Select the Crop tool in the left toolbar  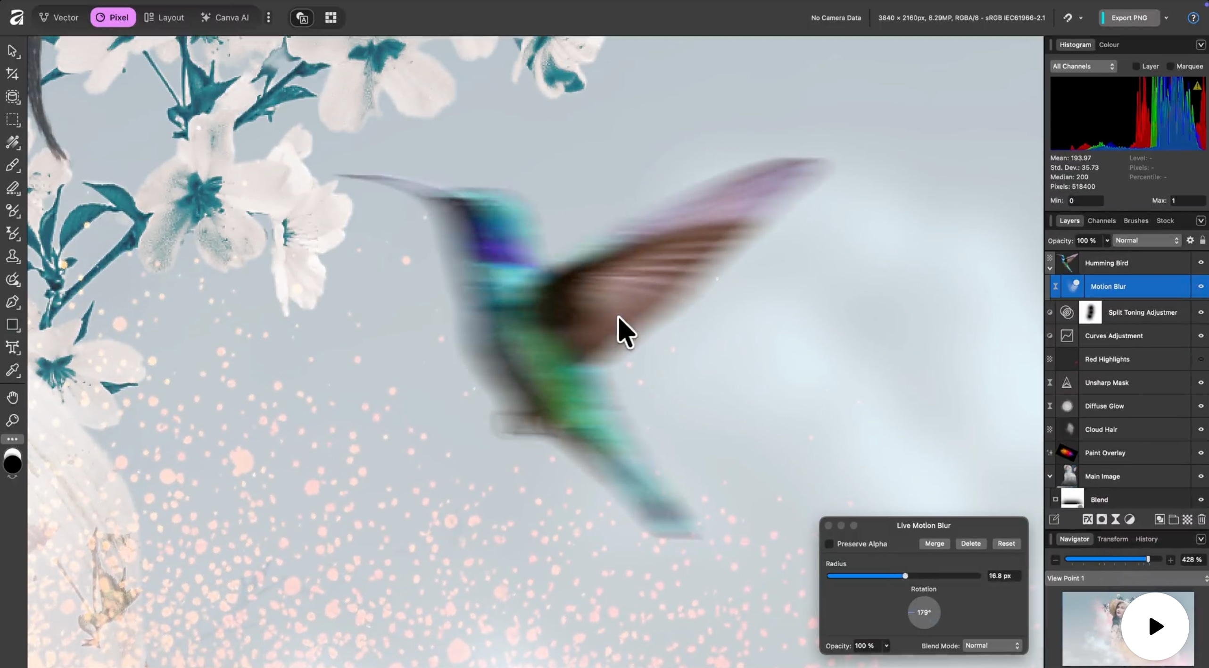(x=13, y=74)
